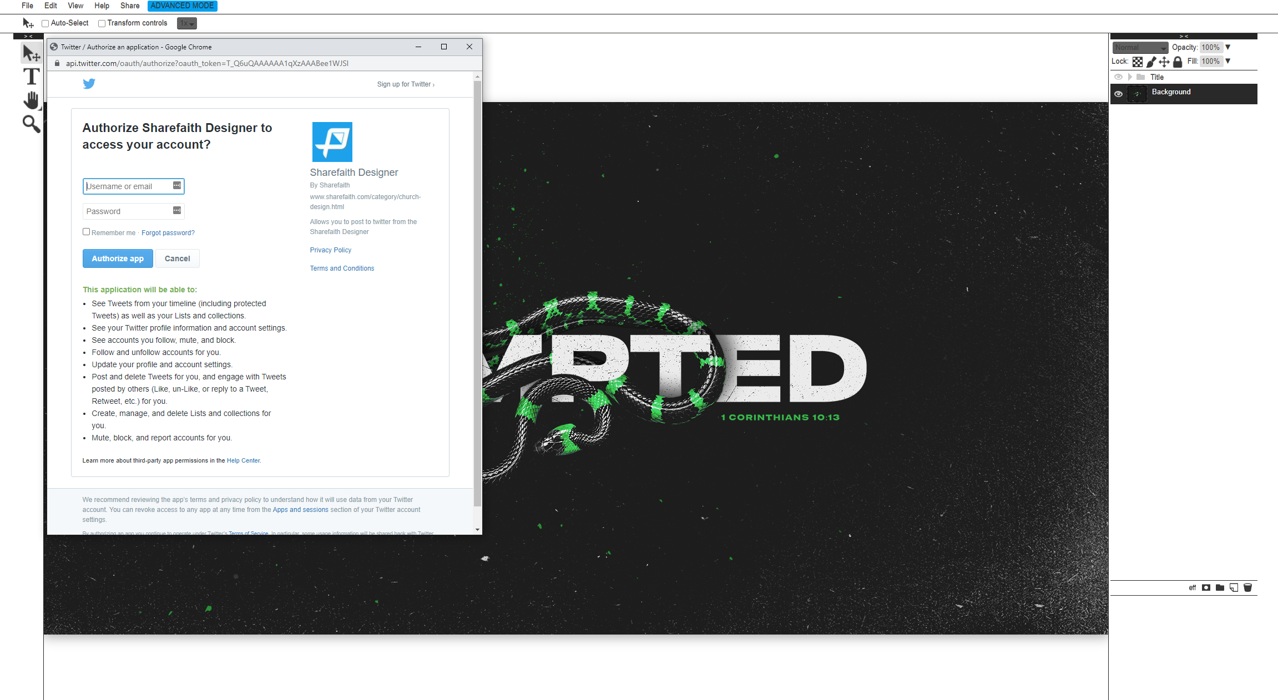Open the Apps and sessions link
The width and height of the screenshot is (1278, 700).
(300, 510)
